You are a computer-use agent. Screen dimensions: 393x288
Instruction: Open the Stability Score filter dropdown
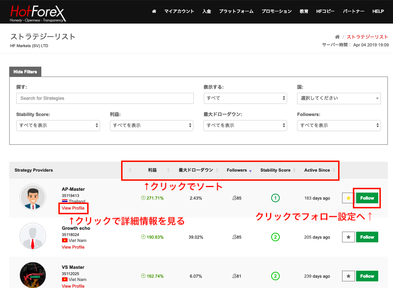58,125
